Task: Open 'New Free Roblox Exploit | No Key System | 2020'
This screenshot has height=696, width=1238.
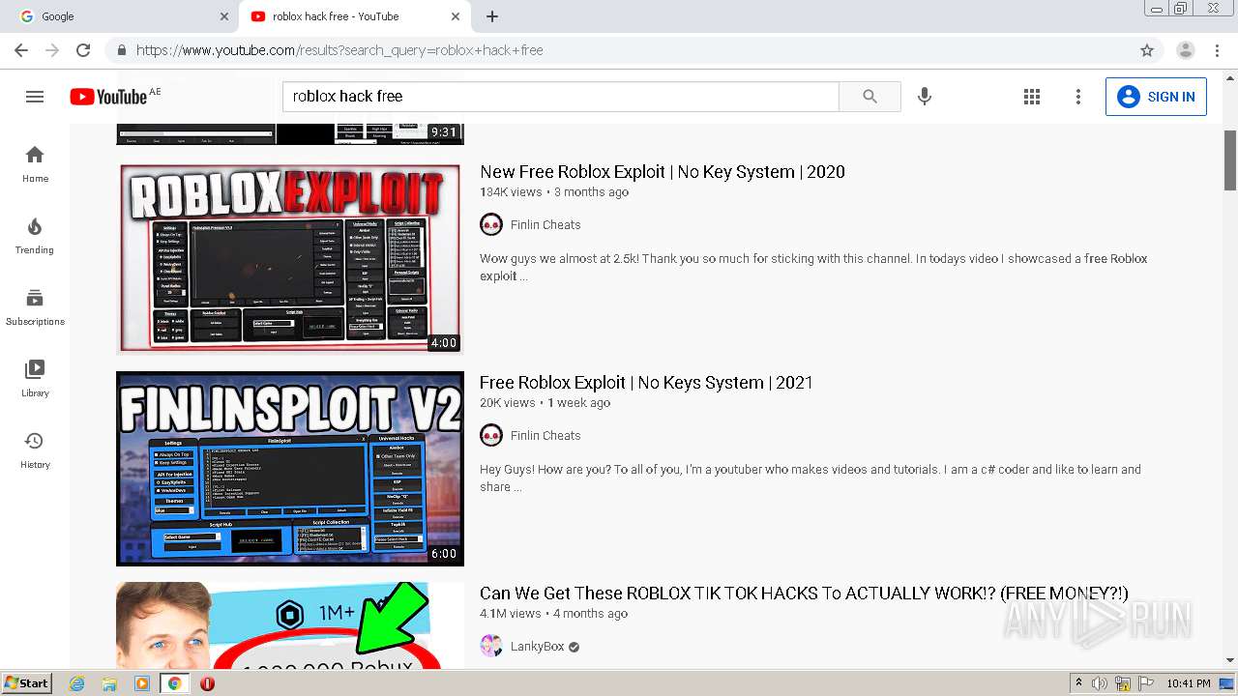Action: click(x=663, y=172)
